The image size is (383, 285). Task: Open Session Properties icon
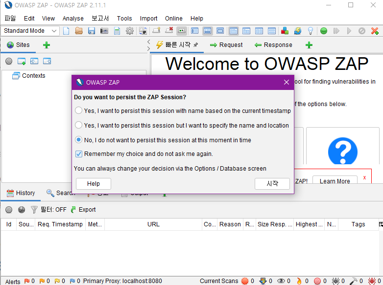point(117,31)
